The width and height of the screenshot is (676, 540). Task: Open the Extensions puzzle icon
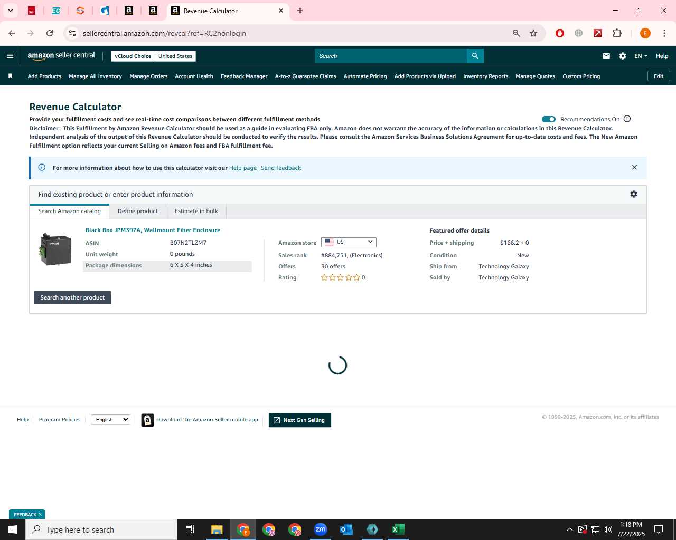617,33
